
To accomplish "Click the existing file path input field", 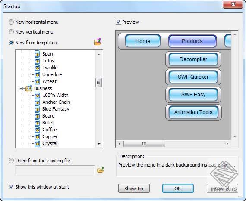I will point(55,170).
